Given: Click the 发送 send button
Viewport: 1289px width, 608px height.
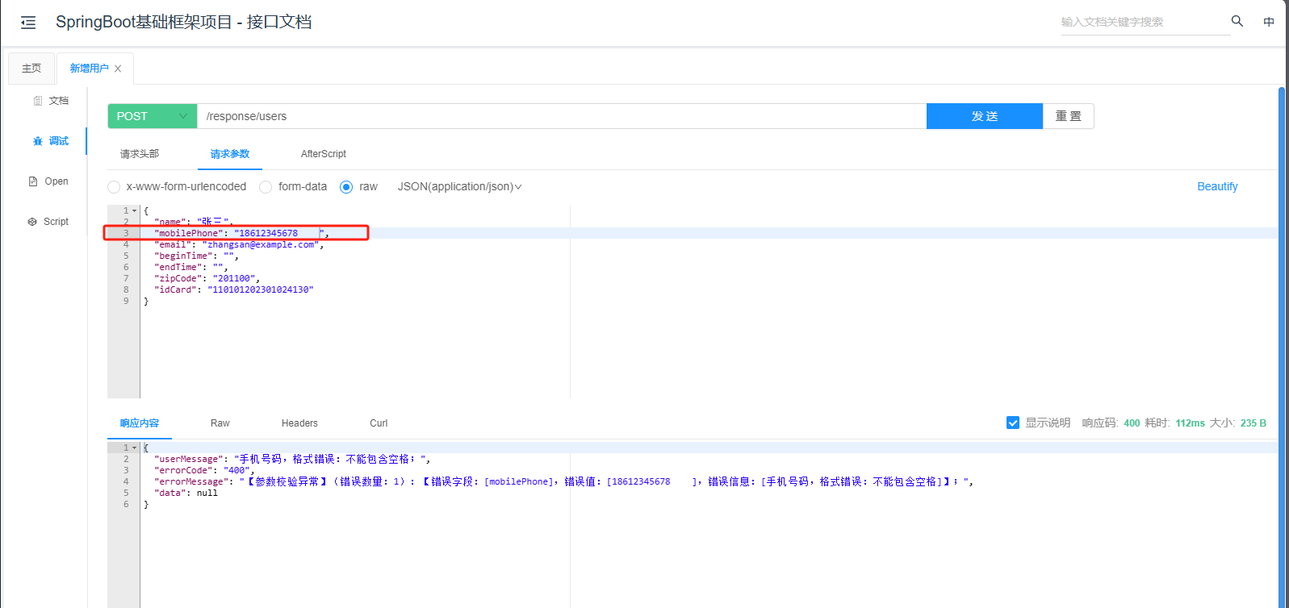Looking at the screenshot, I should [x=985, y=116].
